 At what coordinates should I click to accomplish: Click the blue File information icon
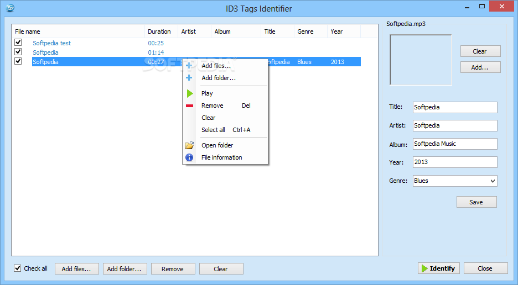coord(189,157)
